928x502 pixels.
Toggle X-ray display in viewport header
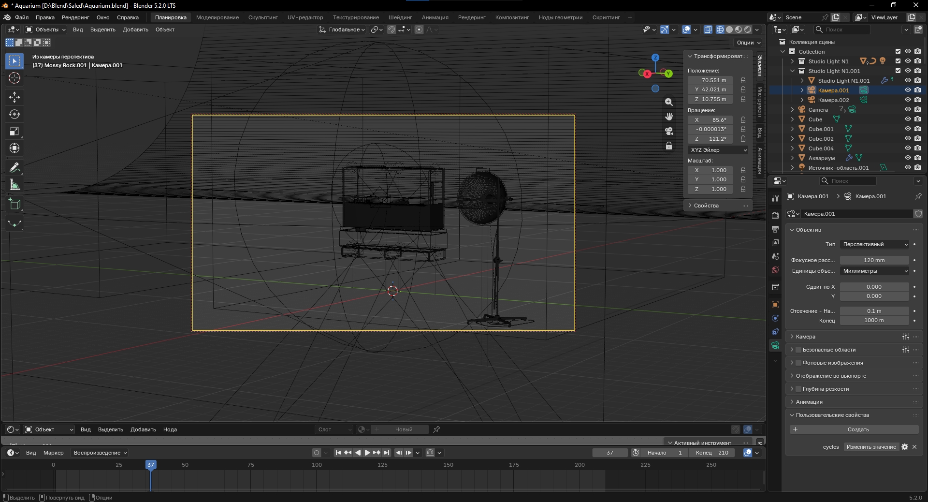click(708, 30)
